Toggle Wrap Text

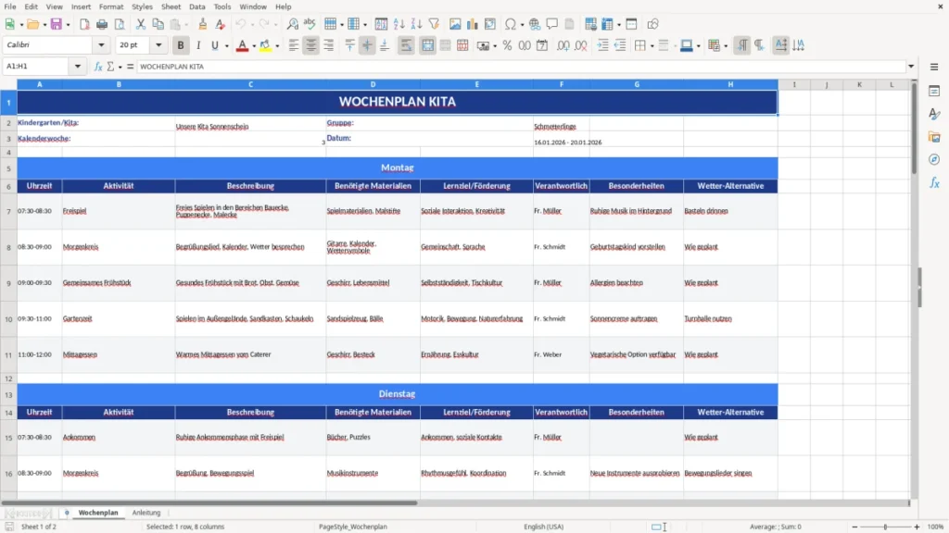point(406,45)
